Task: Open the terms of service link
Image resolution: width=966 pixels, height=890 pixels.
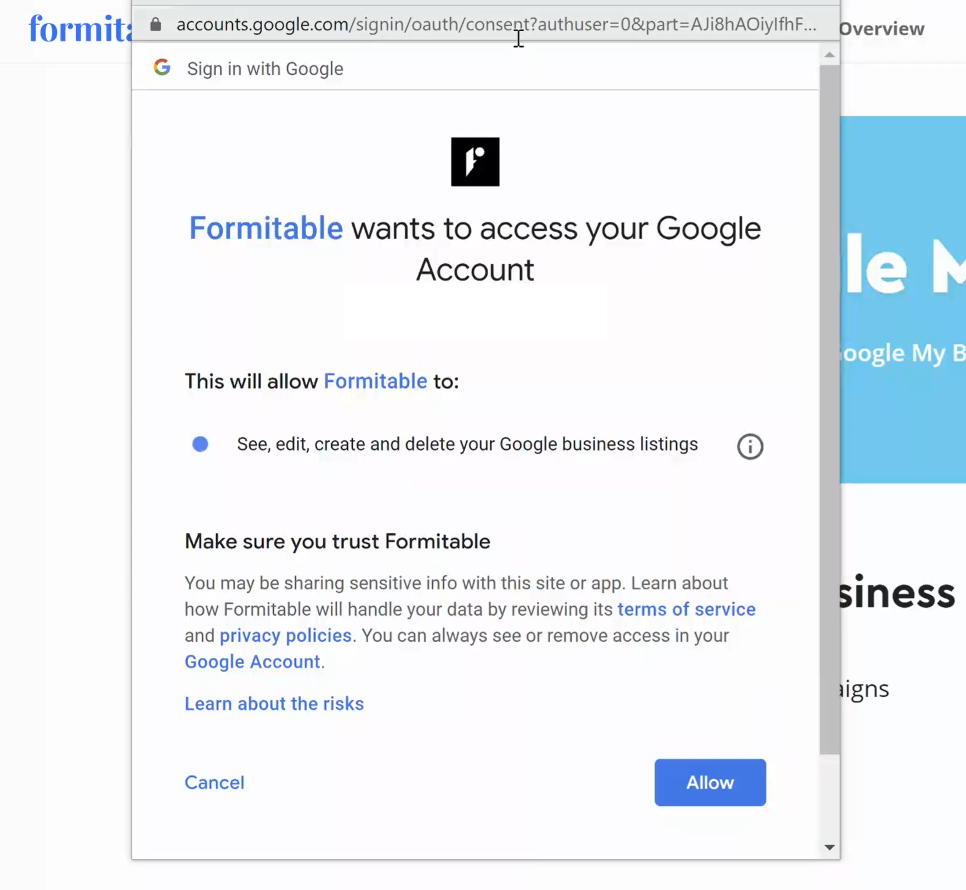Action: tap(686, 609)
